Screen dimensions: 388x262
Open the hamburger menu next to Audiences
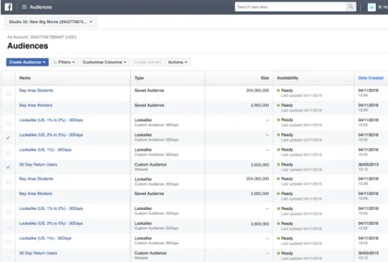[24, 7]
